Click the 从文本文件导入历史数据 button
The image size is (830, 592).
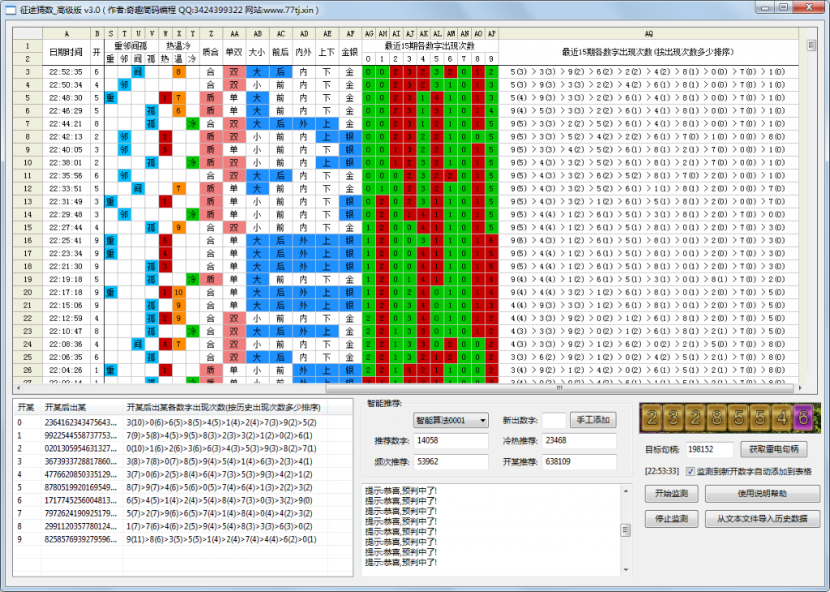762,518
